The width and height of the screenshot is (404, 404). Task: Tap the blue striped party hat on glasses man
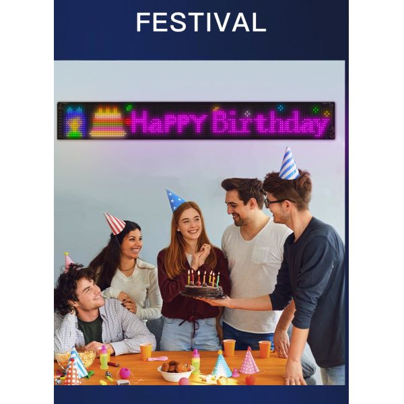point(289,164)
